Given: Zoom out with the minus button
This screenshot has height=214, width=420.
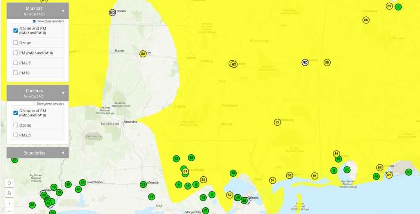Looking at the screenshot, I should (9, 212).
